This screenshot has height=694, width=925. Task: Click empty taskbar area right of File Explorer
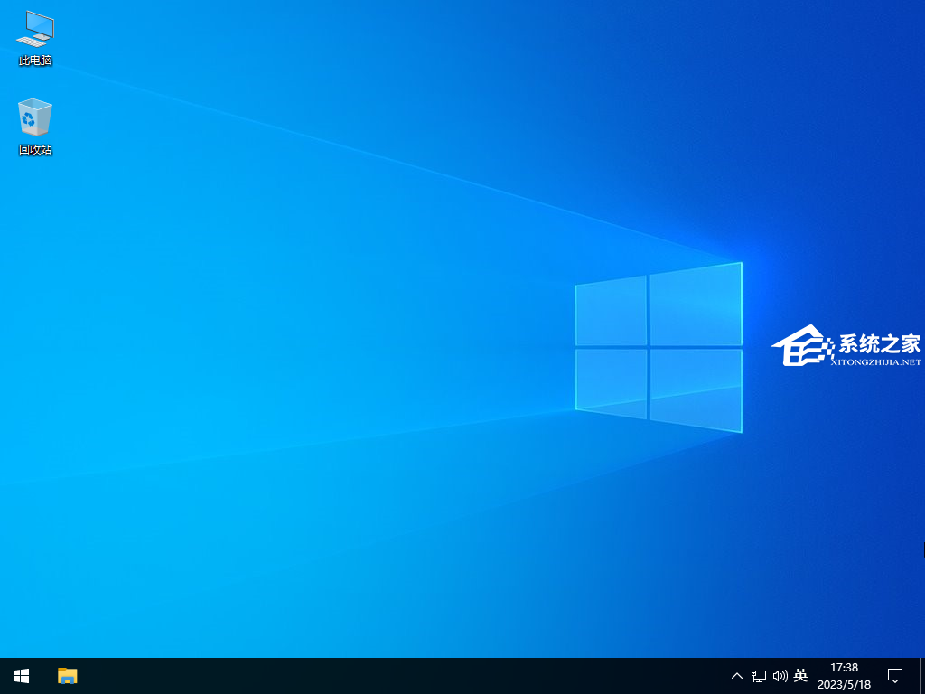tap(361, 675)
